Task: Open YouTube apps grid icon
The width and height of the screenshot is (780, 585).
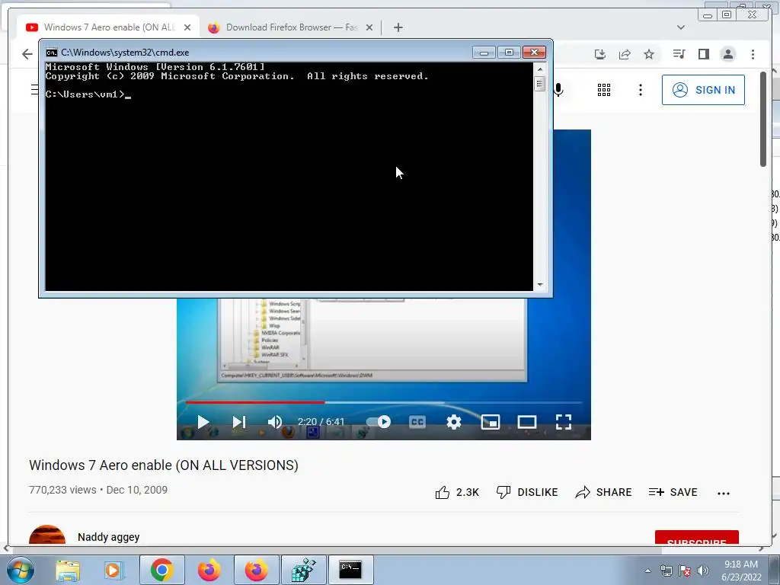Action: [x=603, y=90]
